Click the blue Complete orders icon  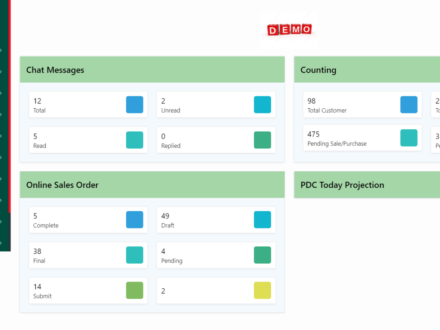[135, 220]
